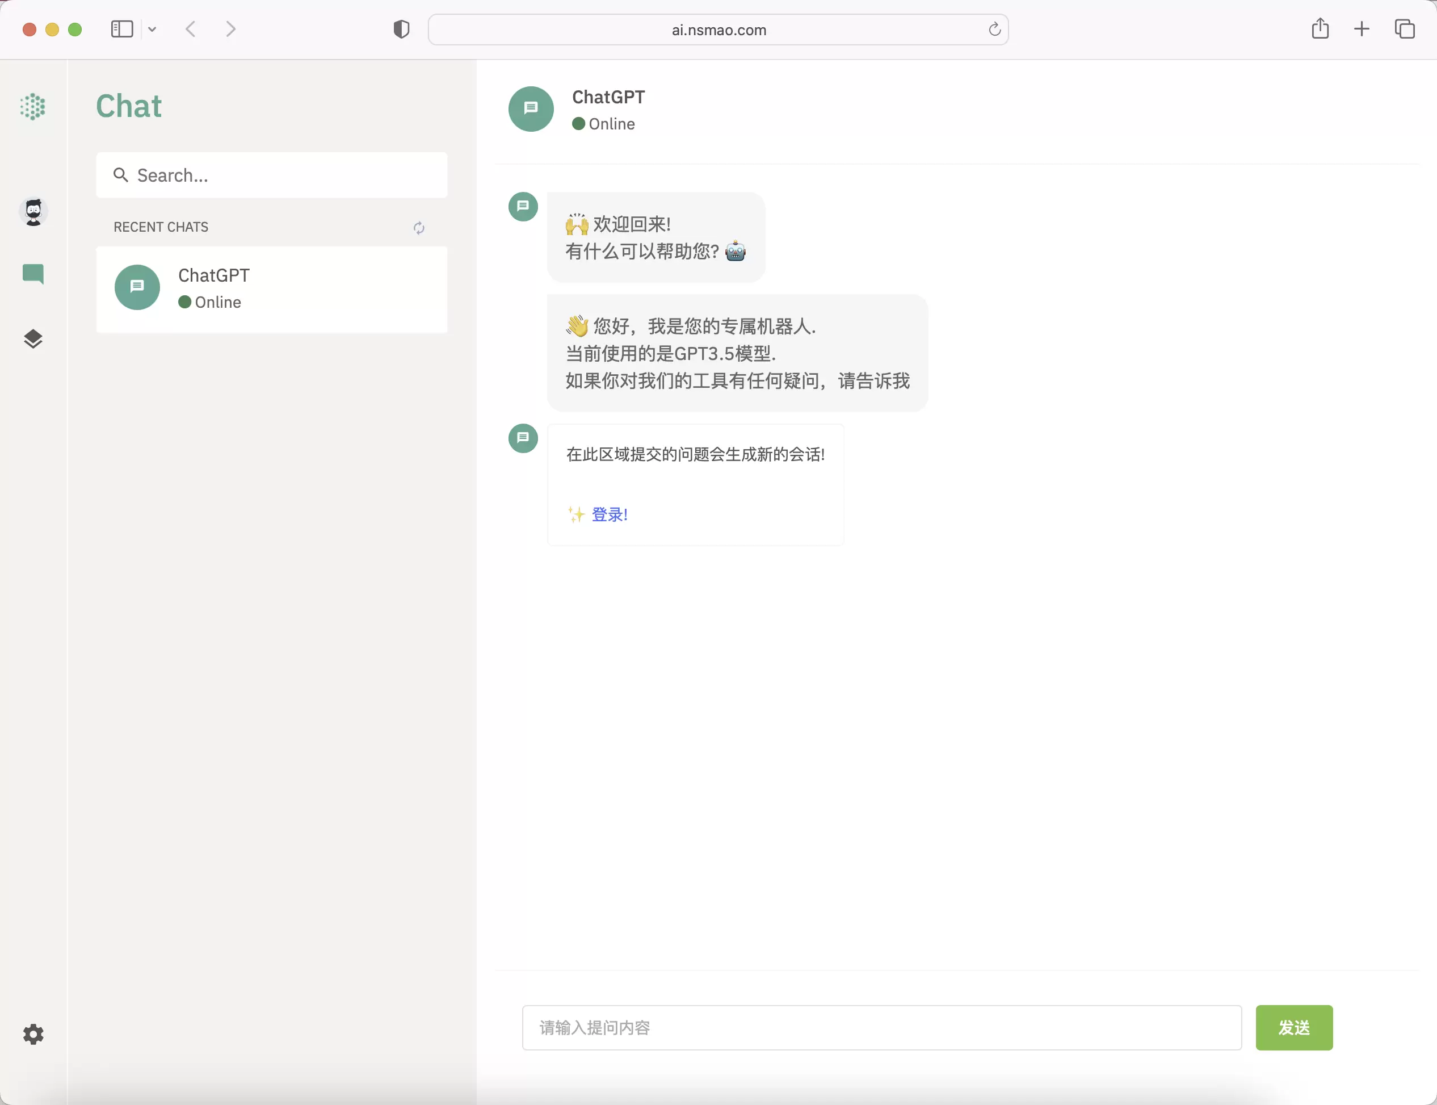Screen dimensions: 1437x1105
Task: Close the Safari window
Action: [x=29, y=30]
